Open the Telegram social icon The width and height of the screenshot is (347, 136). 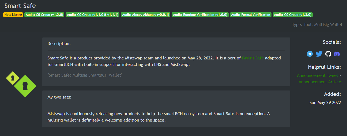pyautogui.click(x=310, y=54)
